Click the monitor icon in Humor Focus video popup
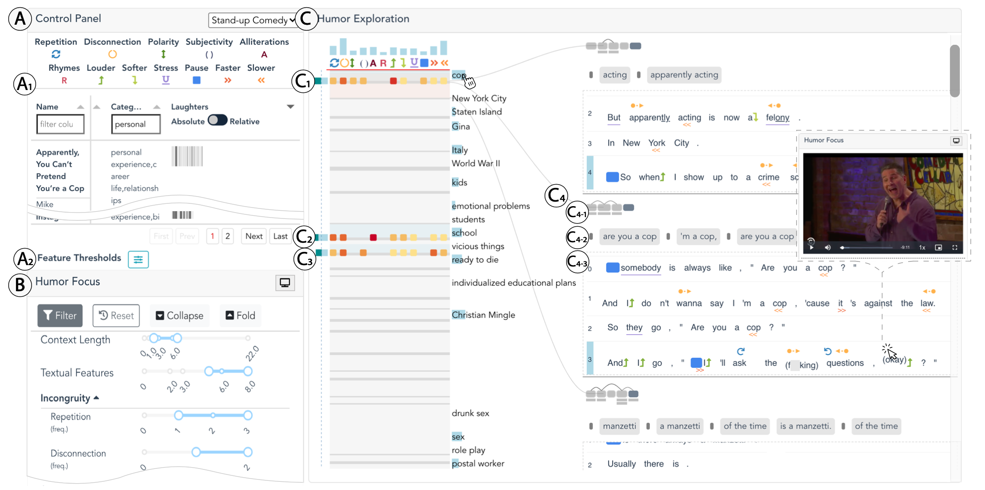The height and width of the screenshot is (490, 985). [956, 141]
